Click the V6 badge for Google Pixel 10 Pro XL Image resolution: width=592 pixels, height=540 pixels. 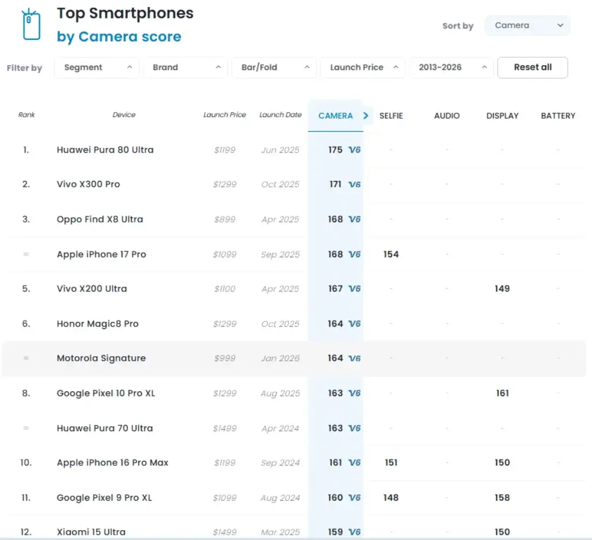pyautogui.click(x=354, y=393)
